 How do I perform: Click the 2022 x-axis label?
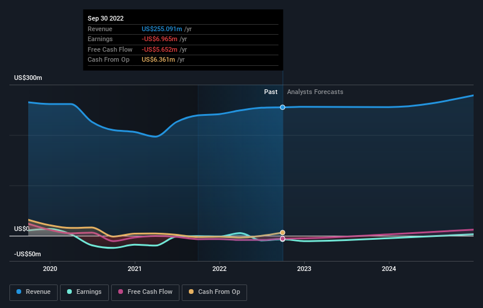(219, 269)
